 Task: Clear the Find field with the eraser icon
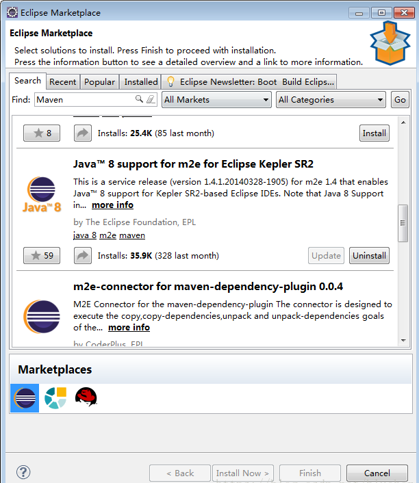click(151, 99)
